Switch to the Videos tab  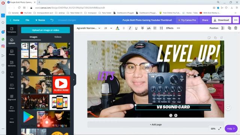coord(58,37)
